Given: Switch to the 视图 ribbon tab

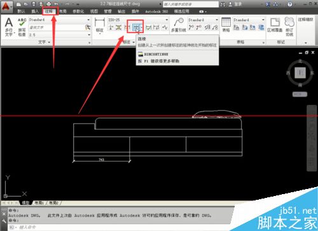Looking at the screenshot, I should [94, 11].
